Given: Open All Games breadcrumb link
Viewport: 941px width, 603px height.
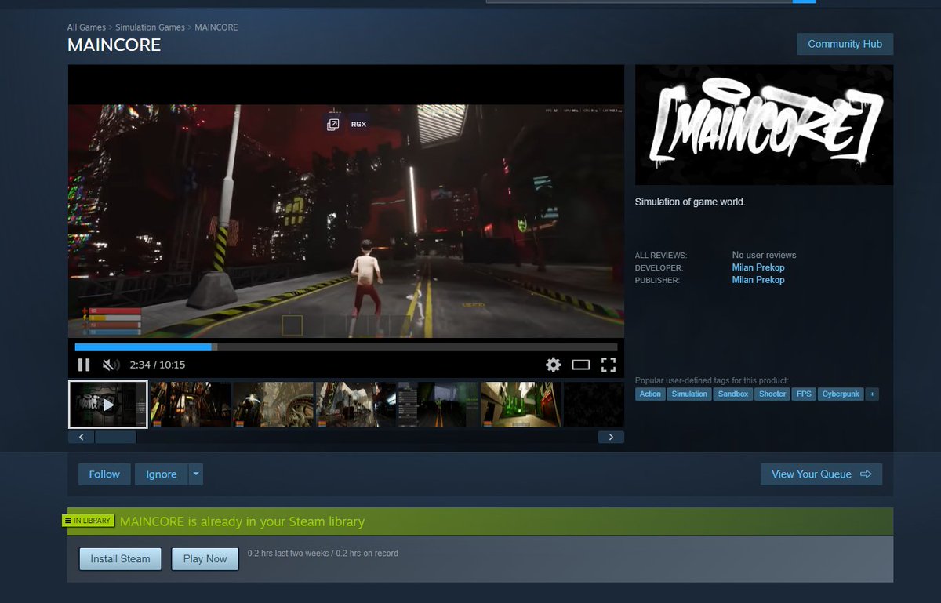Looking at the screenshot, I should pyautogui.click(x=86, y=27).
